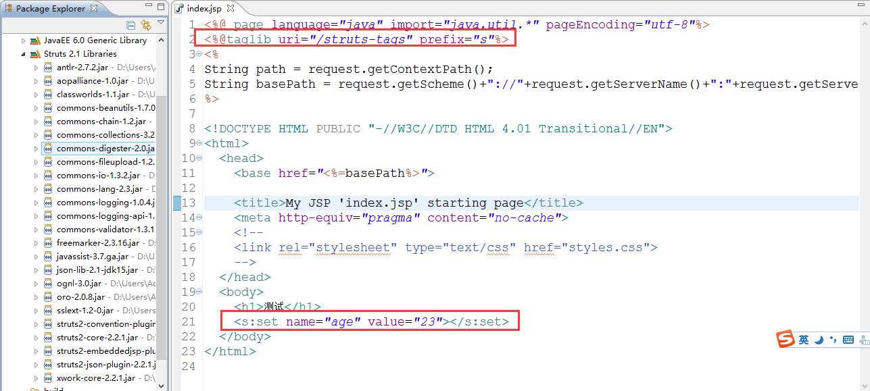This screenshot has width=870, height=391.
Task: Collapse the head fold marker on line 10
Action: pos(199,158)
